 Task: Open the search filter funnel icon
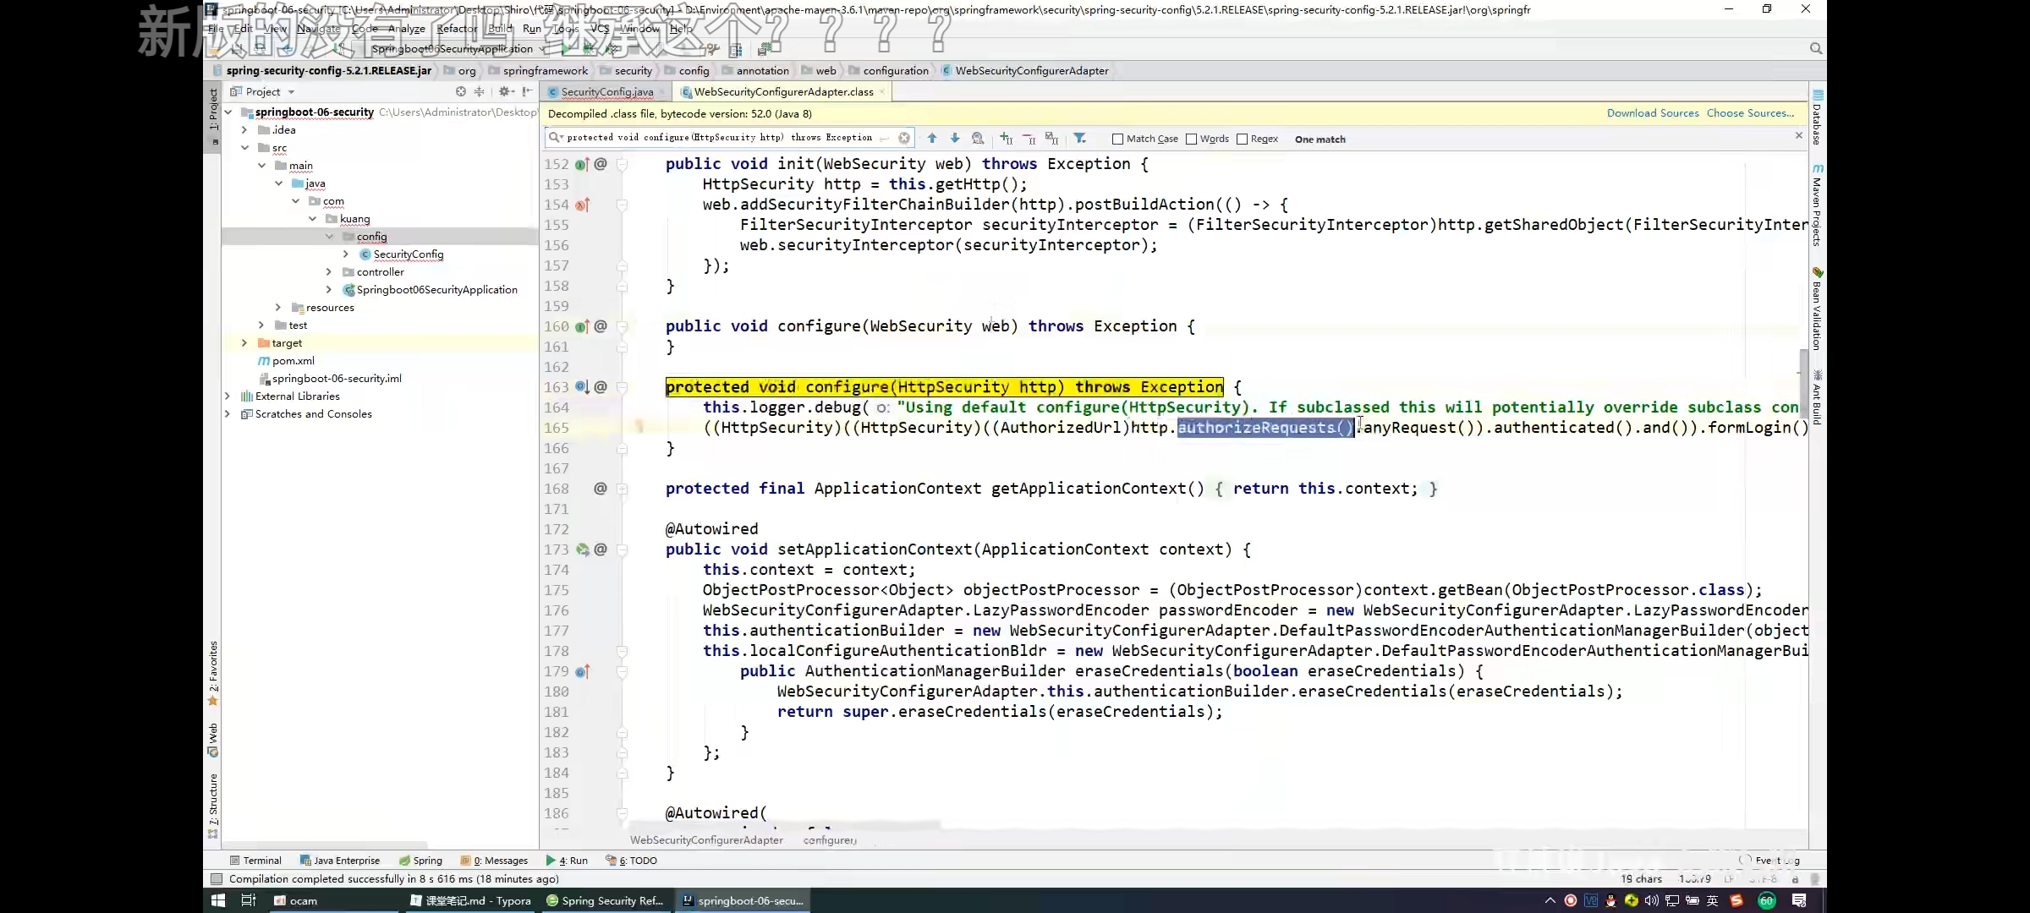(x=1080, y=138)
